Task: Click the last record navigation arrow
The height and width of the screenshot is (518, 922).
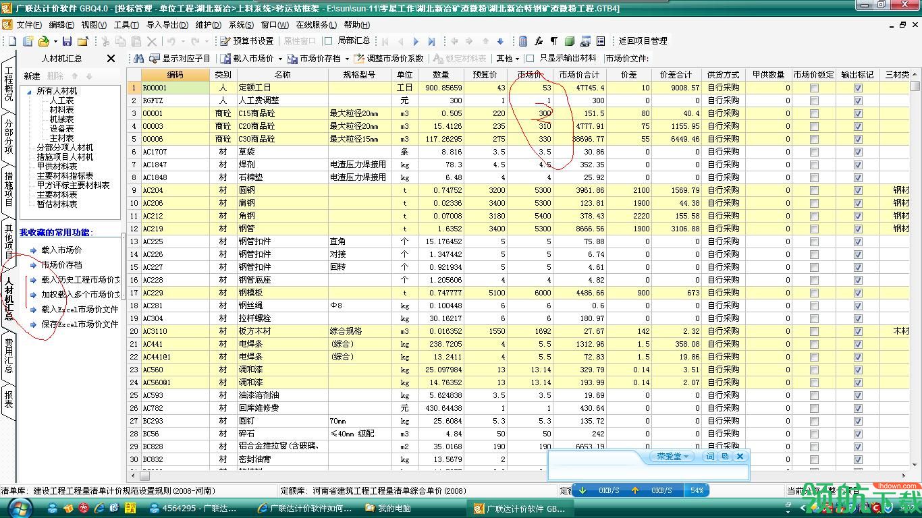Action: click(x=431, y=41)
